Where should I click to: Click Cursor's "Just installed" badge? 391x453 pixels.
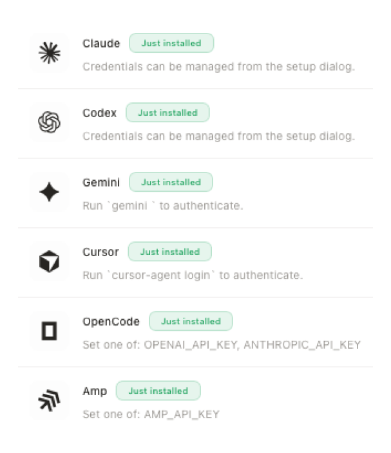[169, 252]
